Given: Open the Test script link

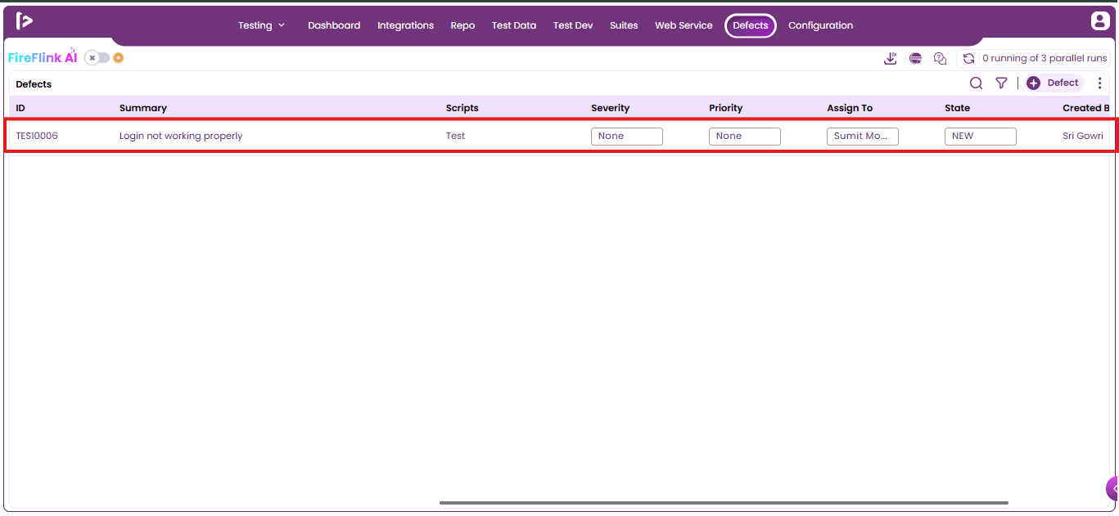Looking at the screenshot, I should (455, 136).
